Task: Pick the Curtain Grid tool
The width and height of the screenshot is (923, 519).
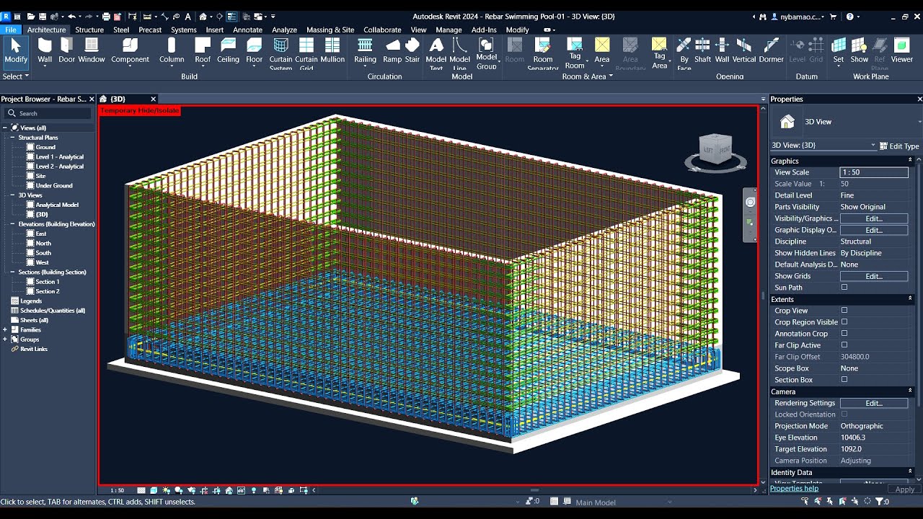Action: point(306,53)
